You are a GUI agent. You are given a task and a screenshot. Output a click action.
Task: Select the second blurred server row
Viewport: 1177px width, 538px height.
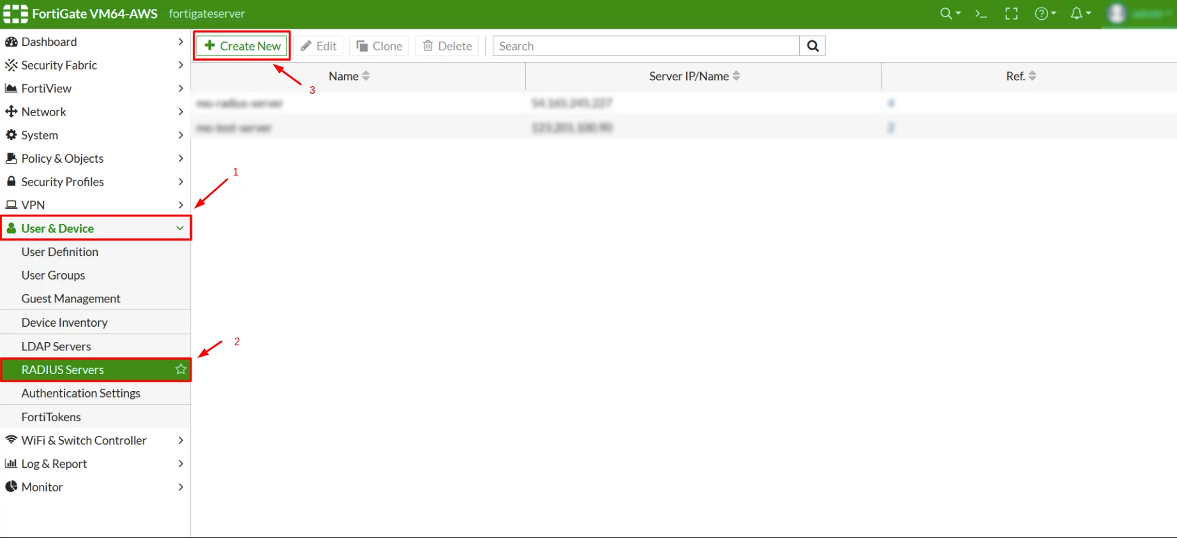pyautogui.click(x=684, y=128)
